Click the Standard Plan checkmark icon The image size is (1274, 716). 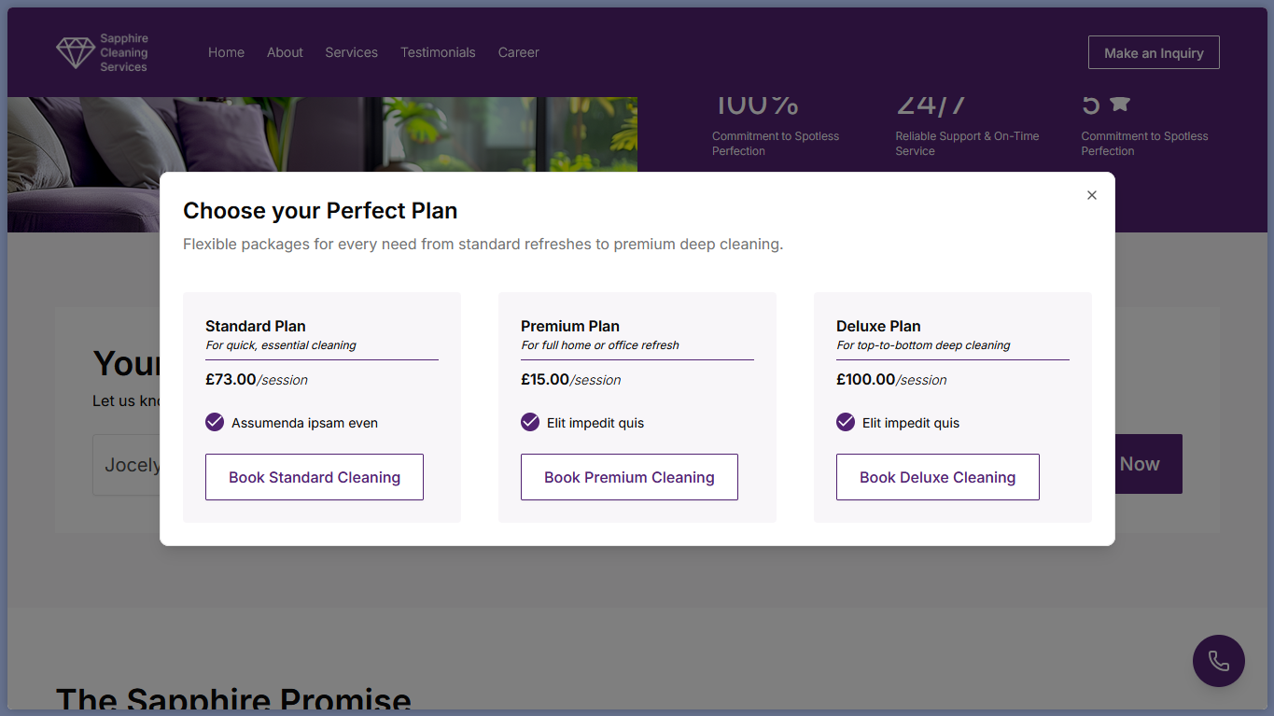coord(215,423)
